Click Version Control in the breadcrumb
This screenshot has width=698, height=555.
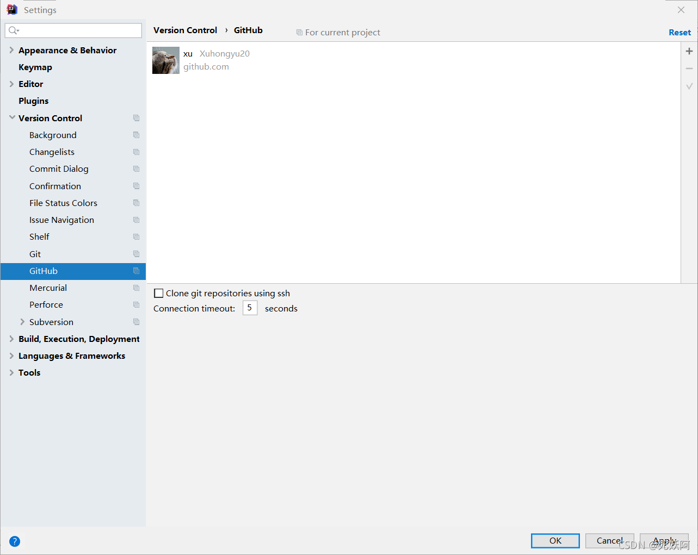[185, 30]
